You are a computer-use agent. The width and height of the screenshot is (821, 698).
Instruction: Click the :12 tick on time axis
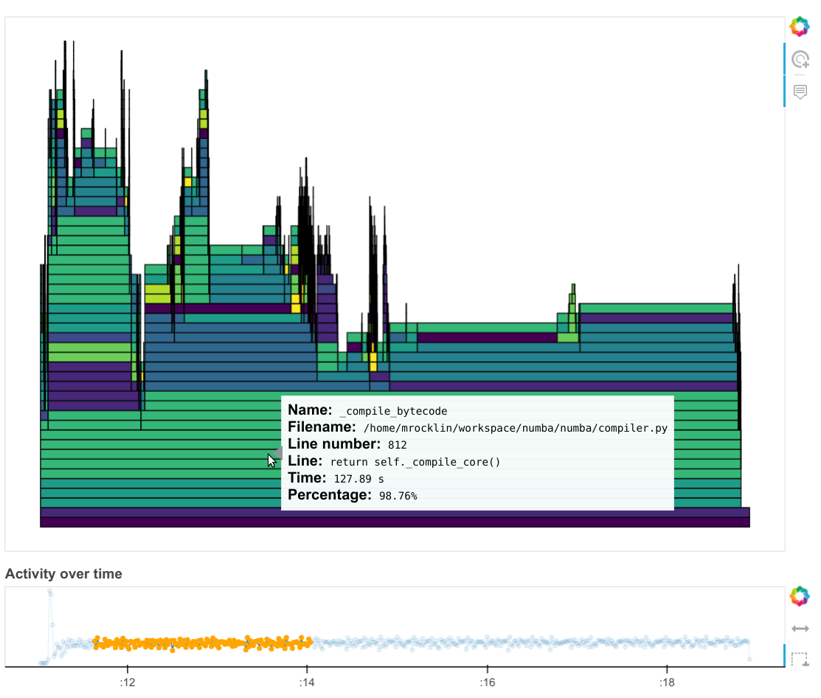tap(127, 681)
